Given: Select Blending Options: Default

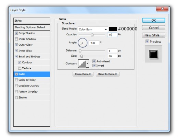Looking at the screenshot, I should tap(32, 27).
